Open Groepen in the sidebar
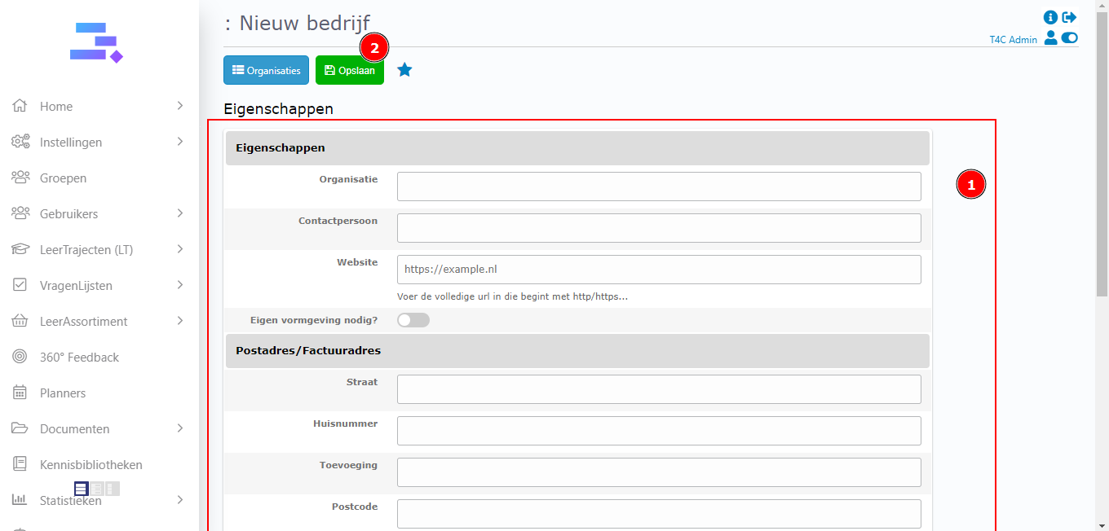The width and height of the screenshot is (1109, 531). 63,178
